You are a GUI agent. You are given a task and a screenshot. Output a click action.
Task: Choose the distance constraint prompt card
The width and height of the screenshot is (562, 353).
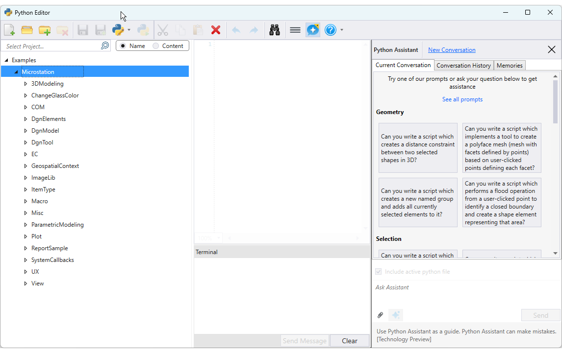pos(418,148)
